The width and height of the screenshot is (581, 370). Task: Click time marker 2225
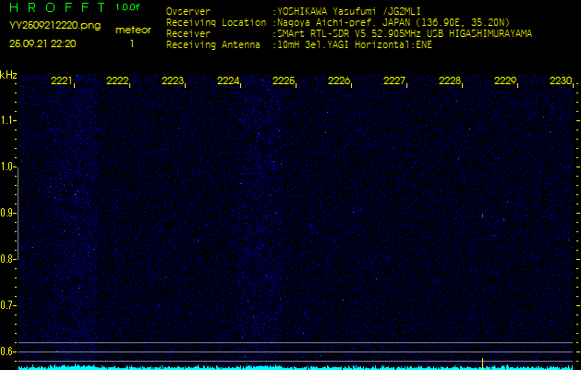click(284, 80)
